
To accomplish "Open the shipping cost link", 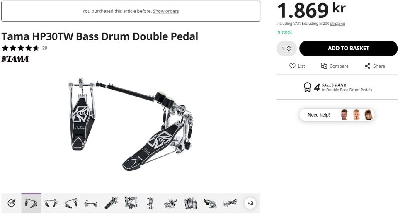I will point(337,24).
